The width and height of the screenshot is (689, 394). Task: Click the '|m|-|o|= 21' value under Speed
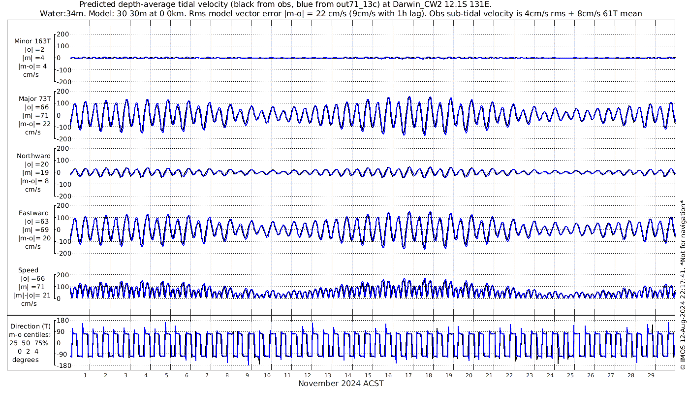coord(32,295)
